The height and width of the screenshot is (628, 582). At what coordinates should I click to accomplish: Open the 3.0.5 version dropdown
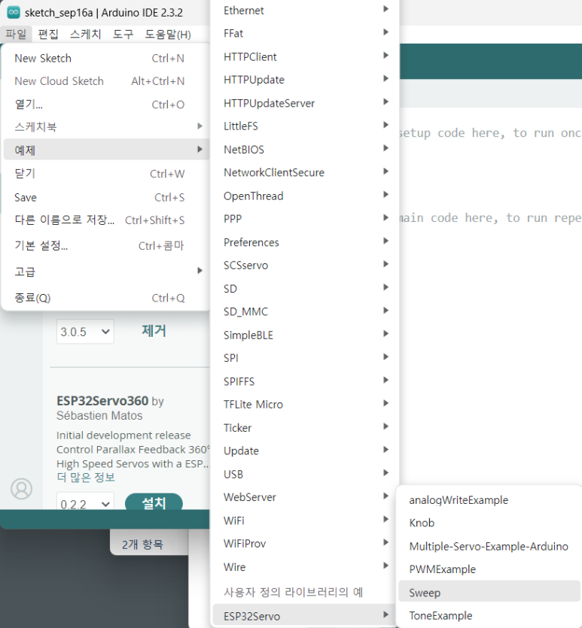click(85, 332)
